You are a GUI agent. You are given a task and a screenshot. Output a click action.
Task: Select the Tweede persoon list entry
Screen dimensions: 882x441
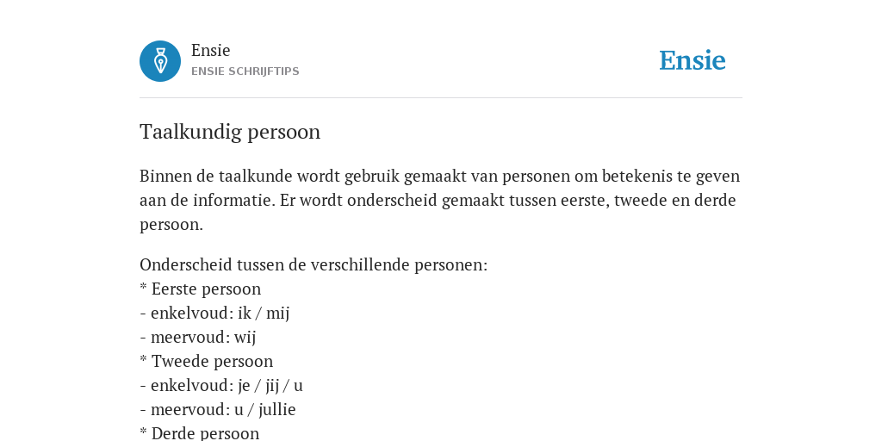click(x=207, y=362)
